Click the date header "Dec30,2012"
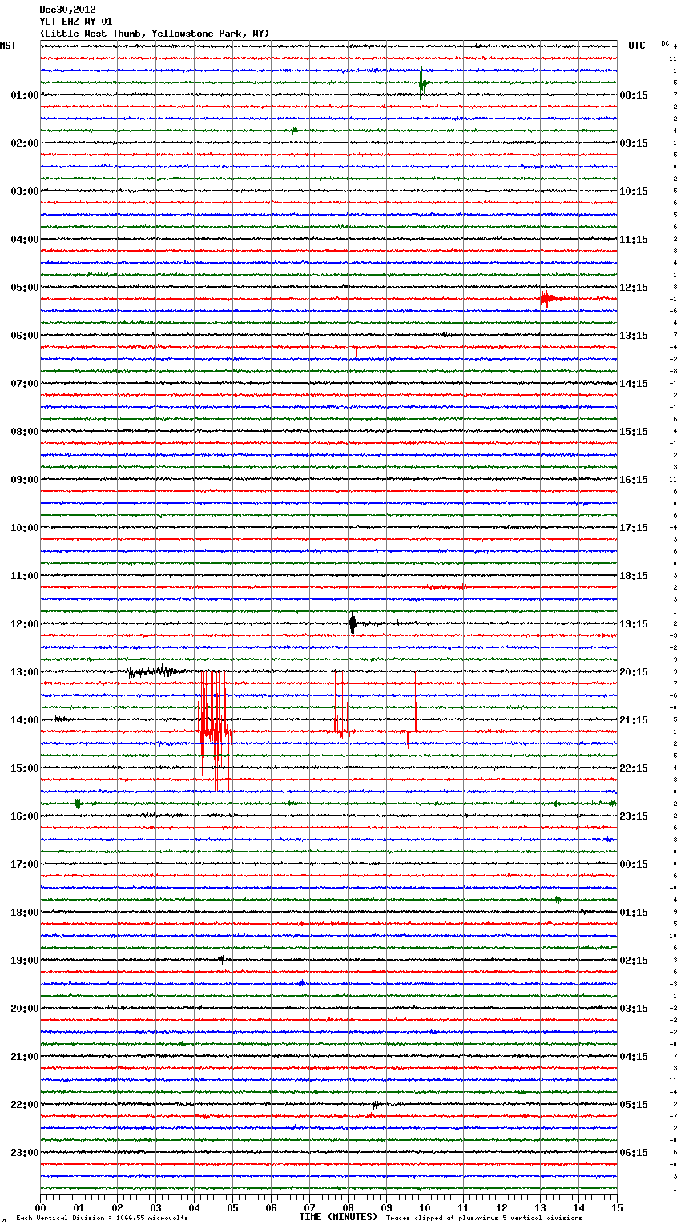Screen dimensions: 681x1229 coord(67,10)
